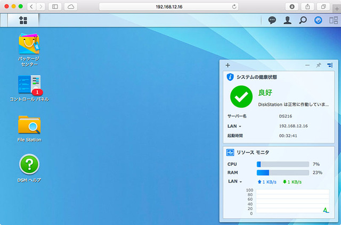Toggle the Safari sidebar button
Screen dimensions: 341x225
click(55, 6)
